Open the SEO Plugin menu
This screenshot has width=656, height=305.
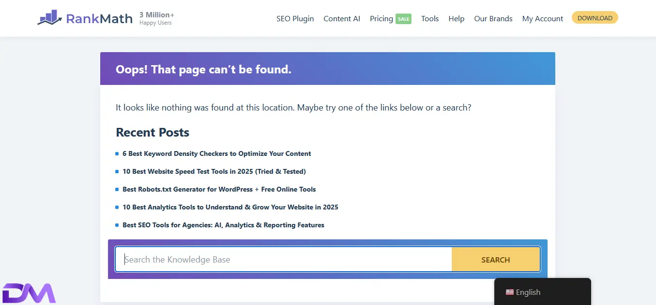point(295,18)
